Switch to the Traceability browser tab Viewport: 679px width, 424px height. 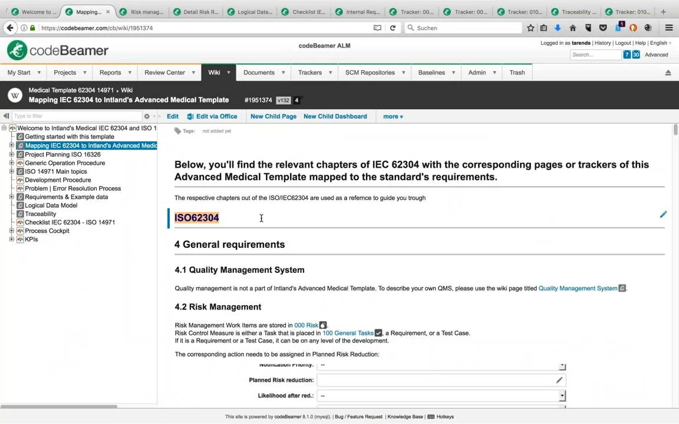pyautogui.click(x=574, y=12)
